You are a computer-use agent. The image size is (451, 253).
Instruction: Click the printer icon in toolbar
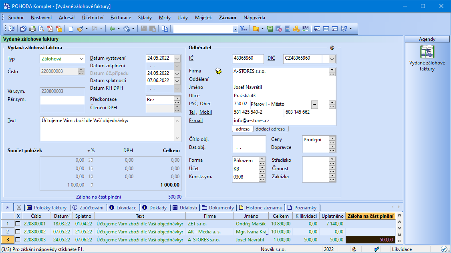pyautogui.click(x=32, y=28)
